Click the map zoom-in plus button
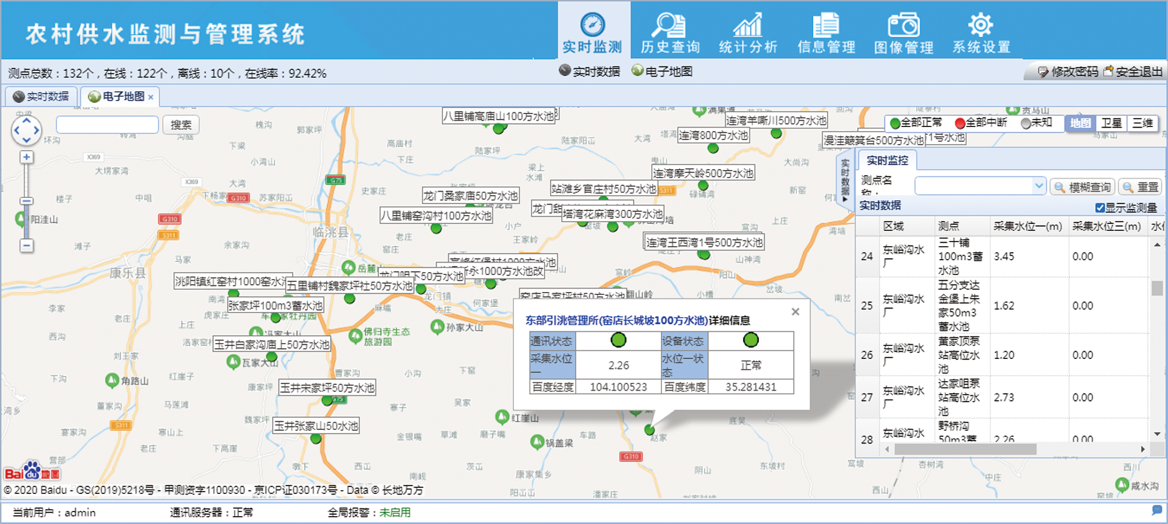 point(26,157)
